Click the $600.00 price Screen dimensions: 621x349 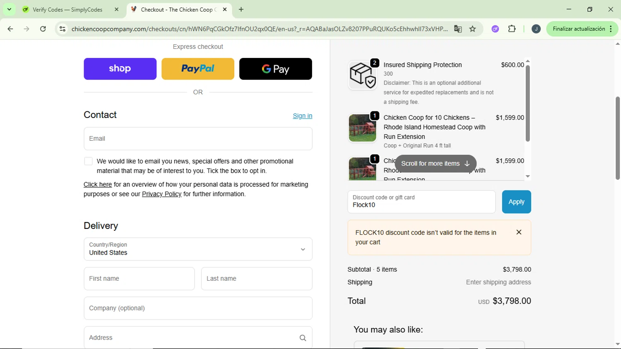(513, 65)
